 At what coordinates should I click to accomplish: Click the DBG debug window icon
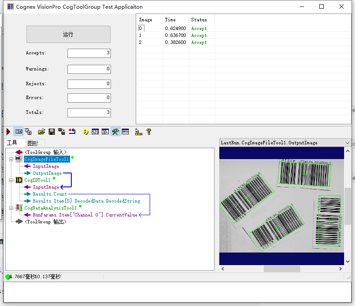tap(125, 131)
